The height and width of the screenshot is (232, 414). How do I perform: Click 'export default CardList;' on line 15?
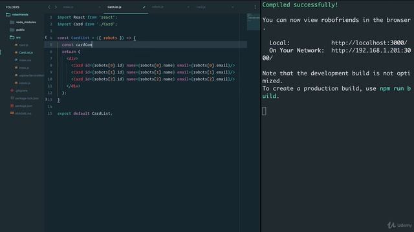click(85, 113)
